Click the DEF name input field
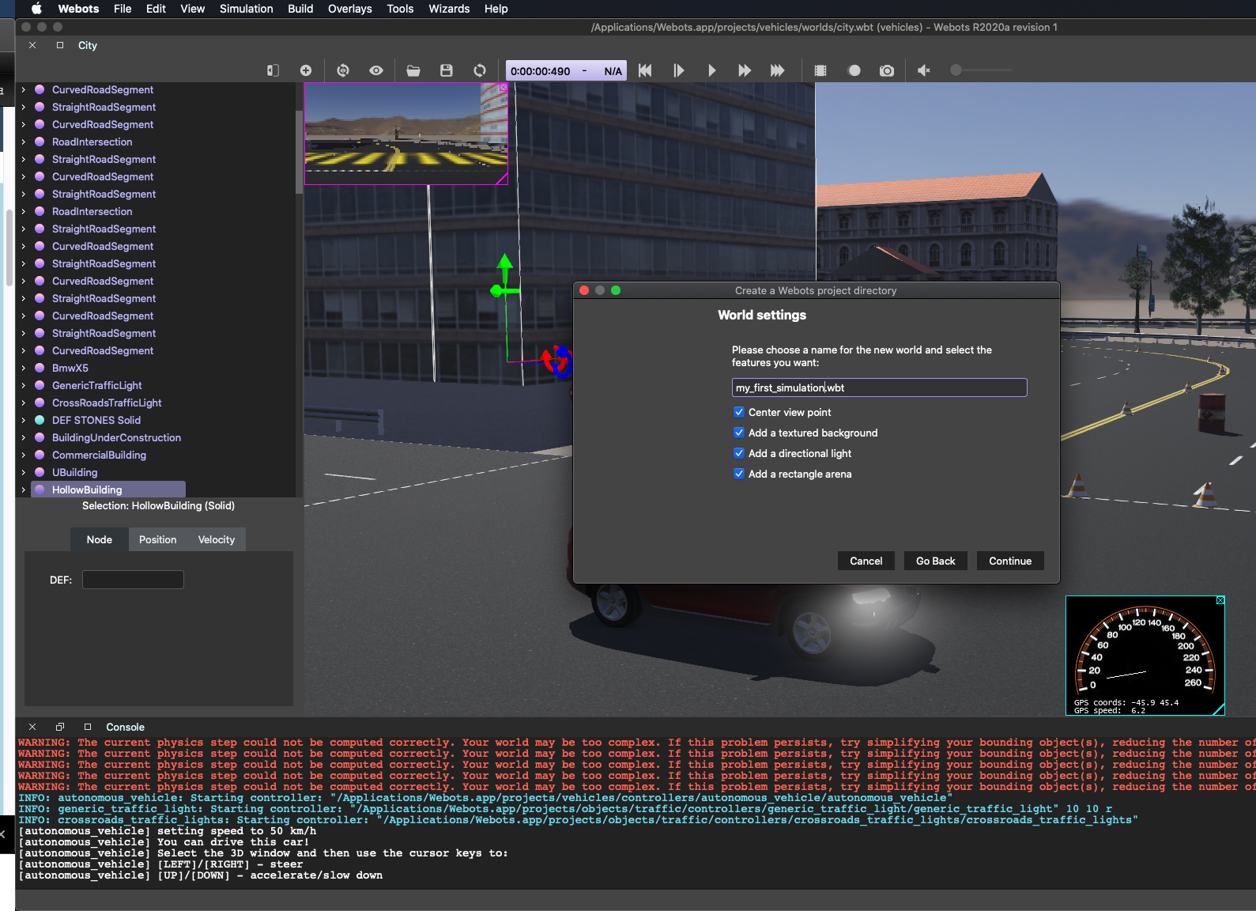 coord(133,580)
